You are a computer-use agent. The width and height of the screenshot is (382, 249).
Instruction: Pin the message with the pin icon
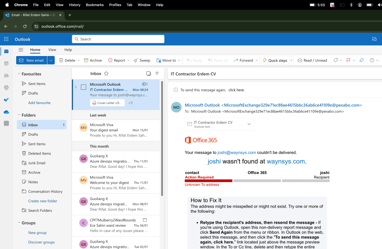point(361,60)
